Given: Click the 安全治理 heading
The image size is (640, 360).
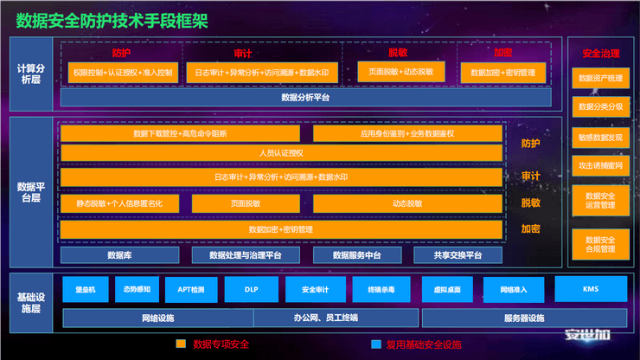Looking at the screenshot, I should (601, 54).
